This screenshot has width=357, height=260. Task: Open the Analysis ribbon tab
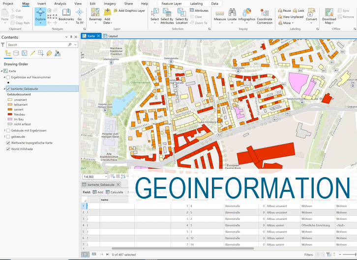coord(60,3)
